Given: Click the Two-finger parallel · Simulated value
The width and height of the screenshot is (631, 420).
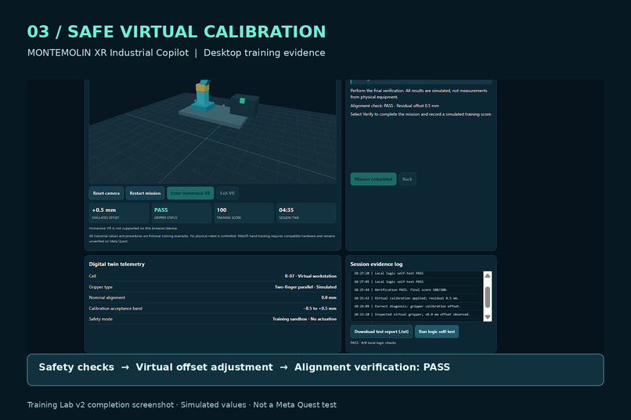Looking at the screenshot, I should 305,287.
